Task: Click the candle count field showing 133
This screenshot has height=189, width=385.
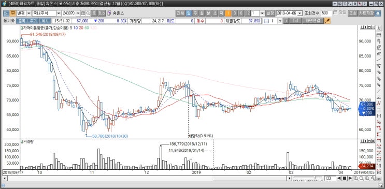Action: pos(330,178)
